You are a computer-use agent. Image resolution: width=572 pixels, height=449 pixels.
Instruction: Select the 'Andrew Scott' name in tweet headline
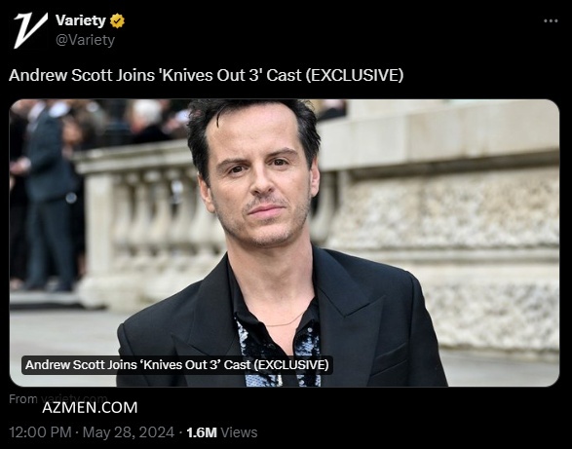pyautogui.click(x=60, y=76)
